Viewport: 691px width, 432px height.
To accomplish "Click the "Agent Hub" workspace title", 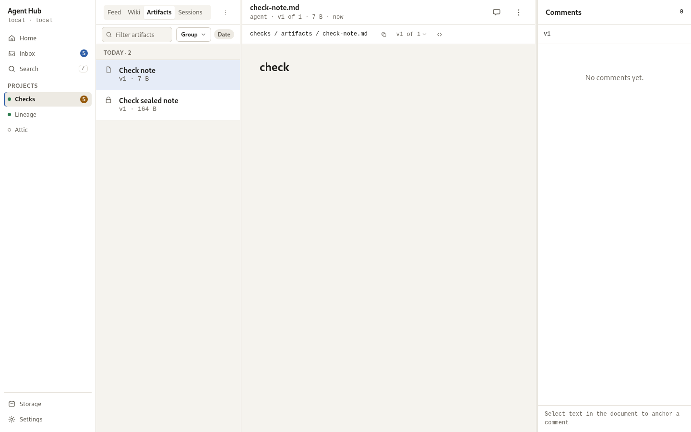I will tap(24, 11).
